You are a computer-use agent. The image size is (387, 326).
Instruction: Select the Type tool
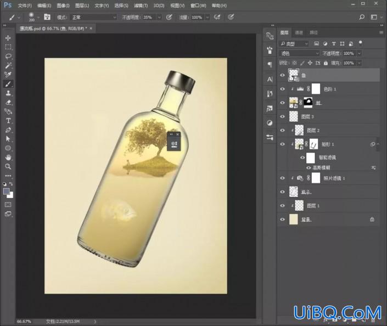(8, 121)
